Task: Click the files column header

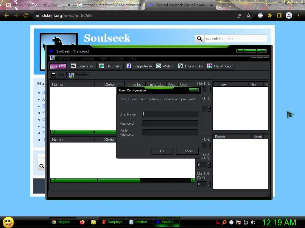Action: (256, 84)
